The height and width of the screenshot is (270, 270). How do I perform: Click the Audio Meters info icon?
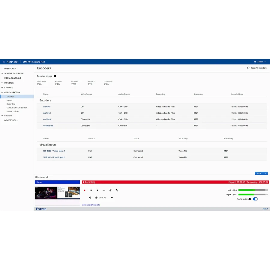tap(250, 199)
